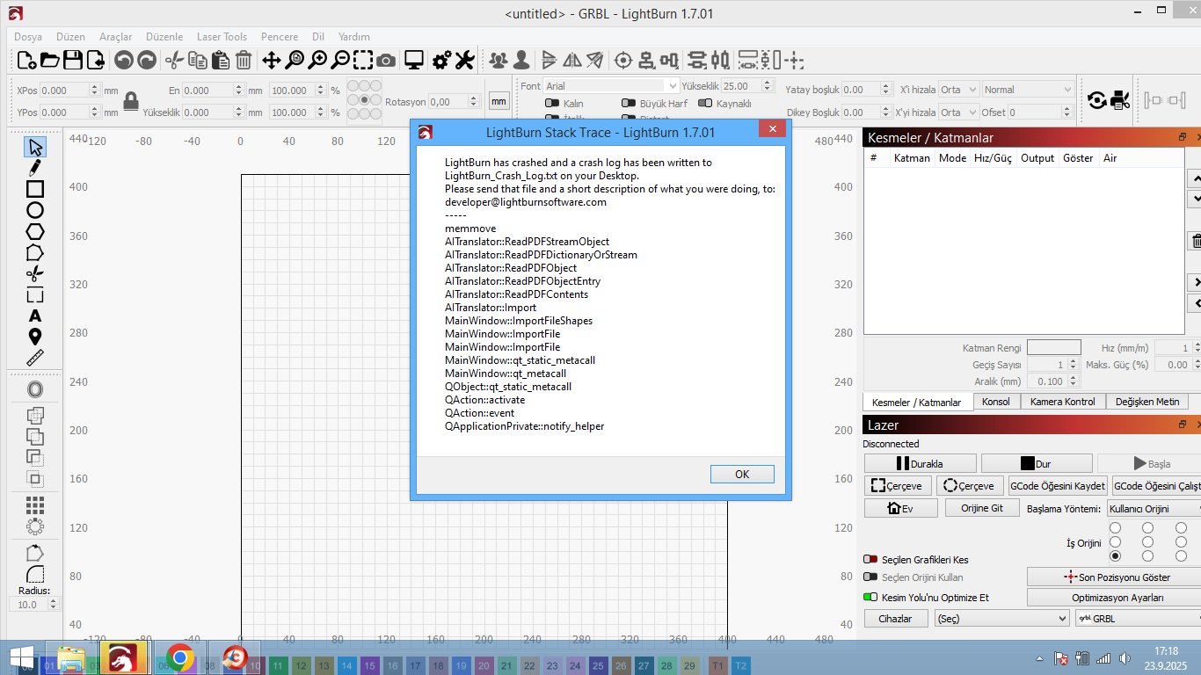The image size is (1201, 675).
Task: Click the Katman Rengi color swatch
Action: click(x=1053, y=348)
